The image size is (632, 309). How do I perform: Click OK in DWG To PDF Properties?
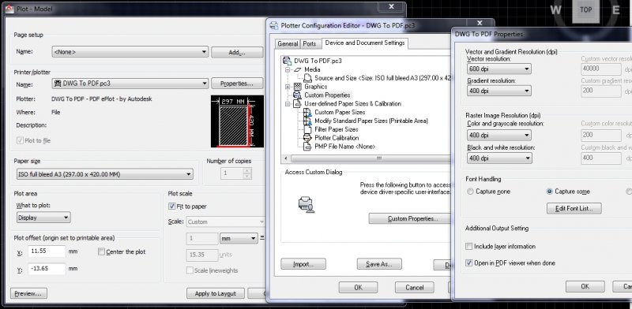pos(585,286)
